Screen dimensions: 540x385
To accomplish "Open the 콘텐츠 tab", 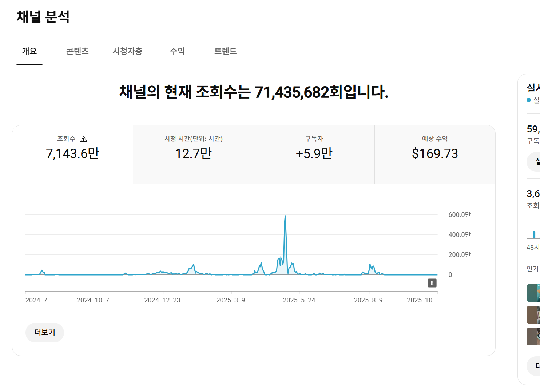I will [x=78, y=51].
